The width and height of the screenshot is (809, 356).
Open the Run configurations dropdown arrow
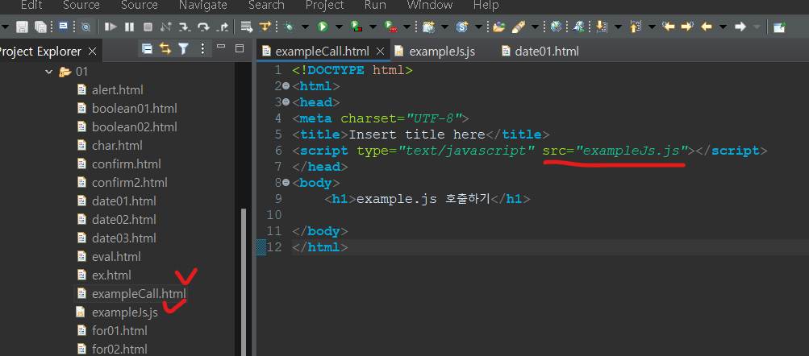point(339,27)
